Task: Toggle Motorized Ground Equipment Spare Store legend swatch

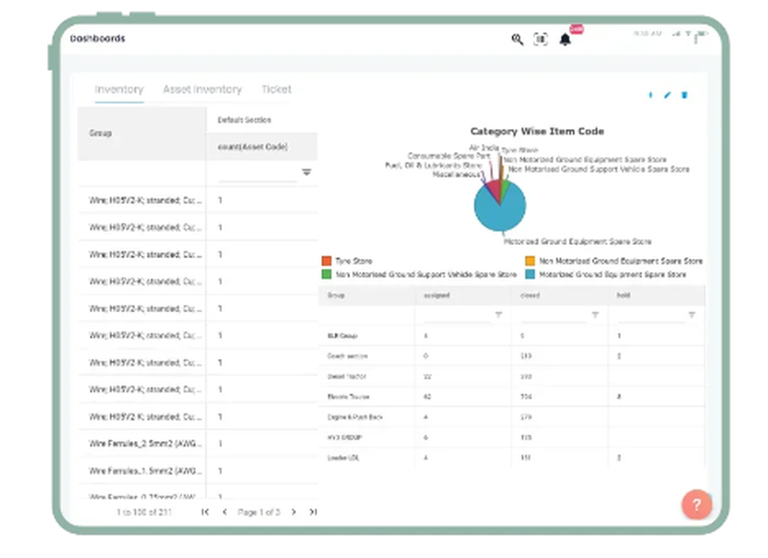Action: pos(530,274)
